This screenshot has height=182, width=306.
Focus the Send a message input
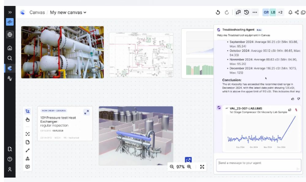click(259, 165)
